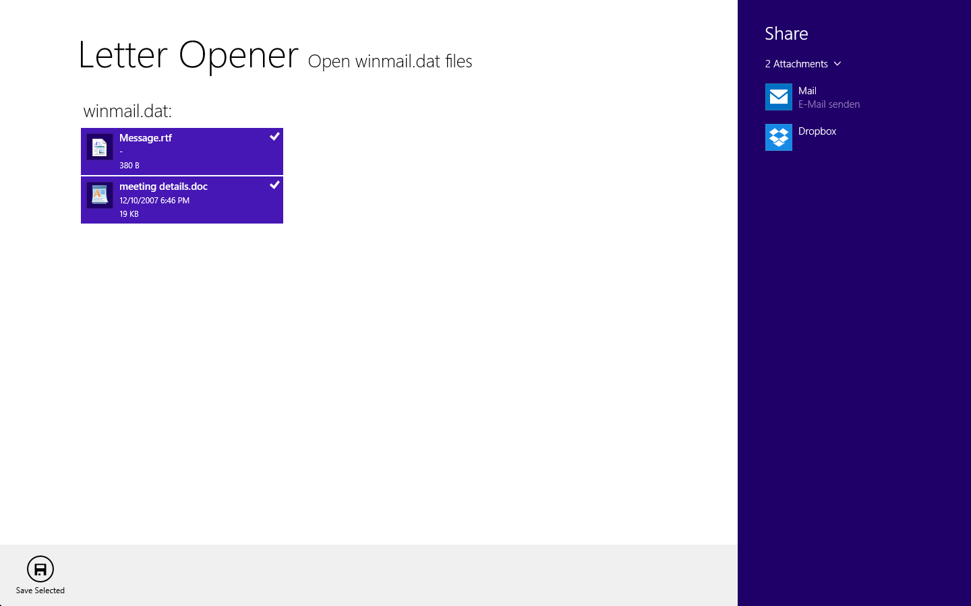Open the attachments chevron in Share panel

[x=837, y=63]
